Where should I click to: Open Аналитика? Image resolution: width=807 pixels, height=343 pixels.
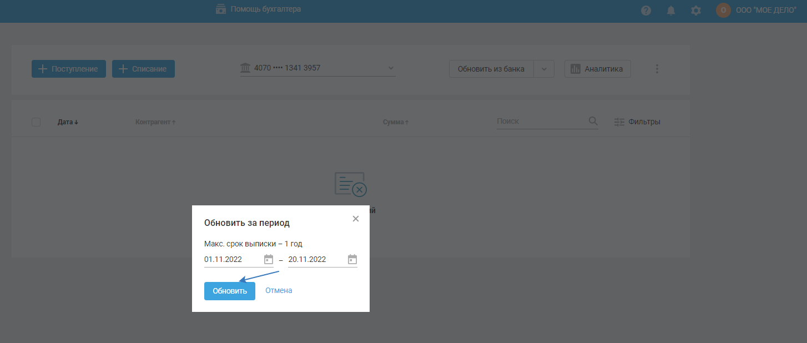click(x=598, y=69)
